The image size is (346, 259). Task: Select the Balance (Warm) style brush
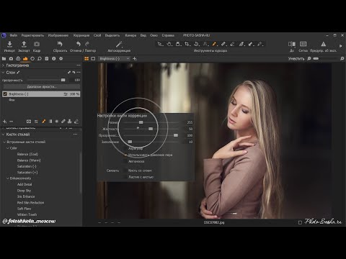(29, 160)
